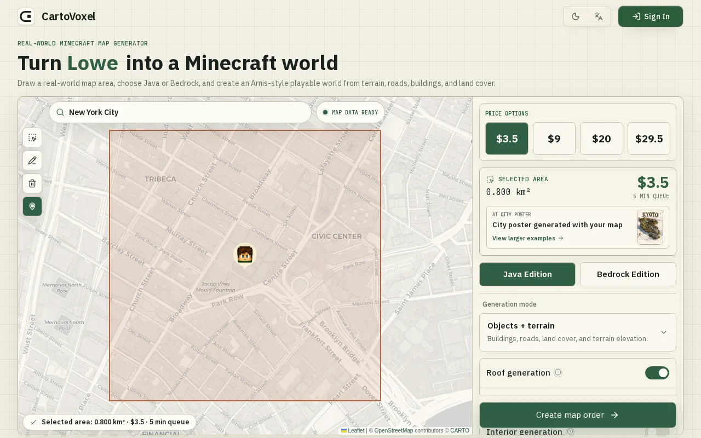Choose the $29.5 price option

coord(649,139)
